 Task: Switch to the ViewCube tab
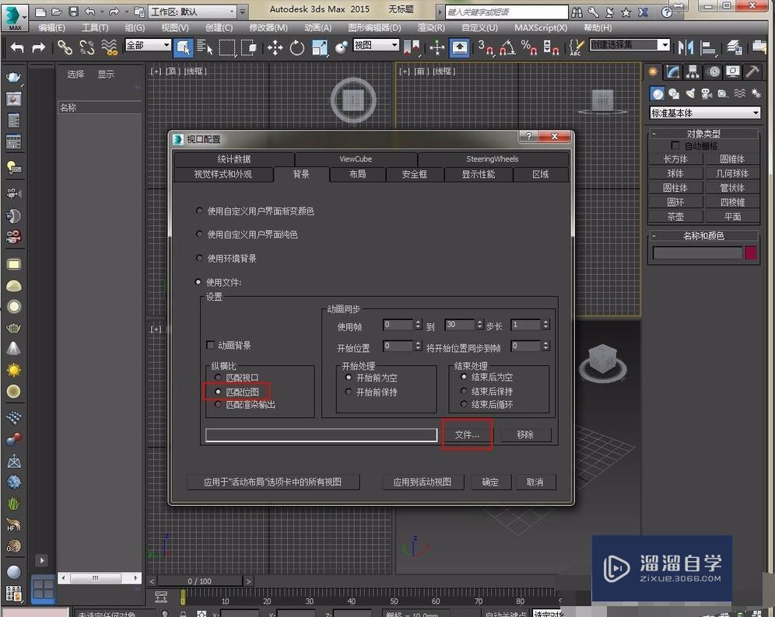point(356,159)
